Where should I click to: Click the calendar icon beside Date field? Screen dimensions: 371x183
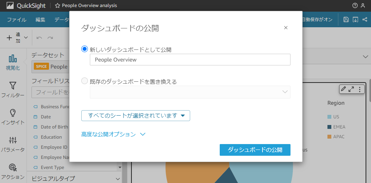tap(36, 117)
